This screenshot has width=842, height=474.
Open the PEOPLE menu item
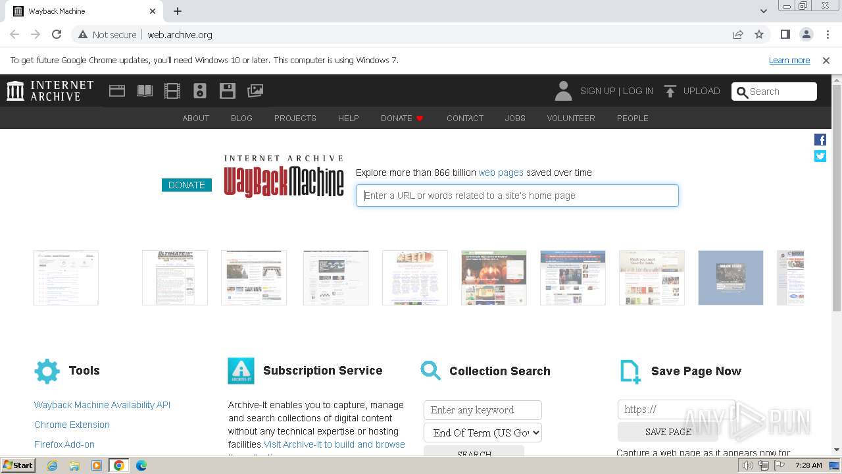click(633, 118)
